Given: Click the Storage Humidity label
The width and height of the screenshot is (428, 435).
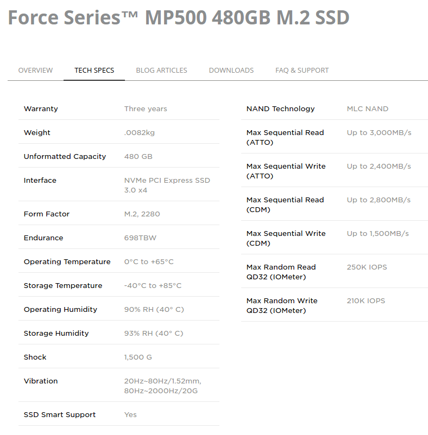Looking at the screenshot, I should click(x=56, y=333).
